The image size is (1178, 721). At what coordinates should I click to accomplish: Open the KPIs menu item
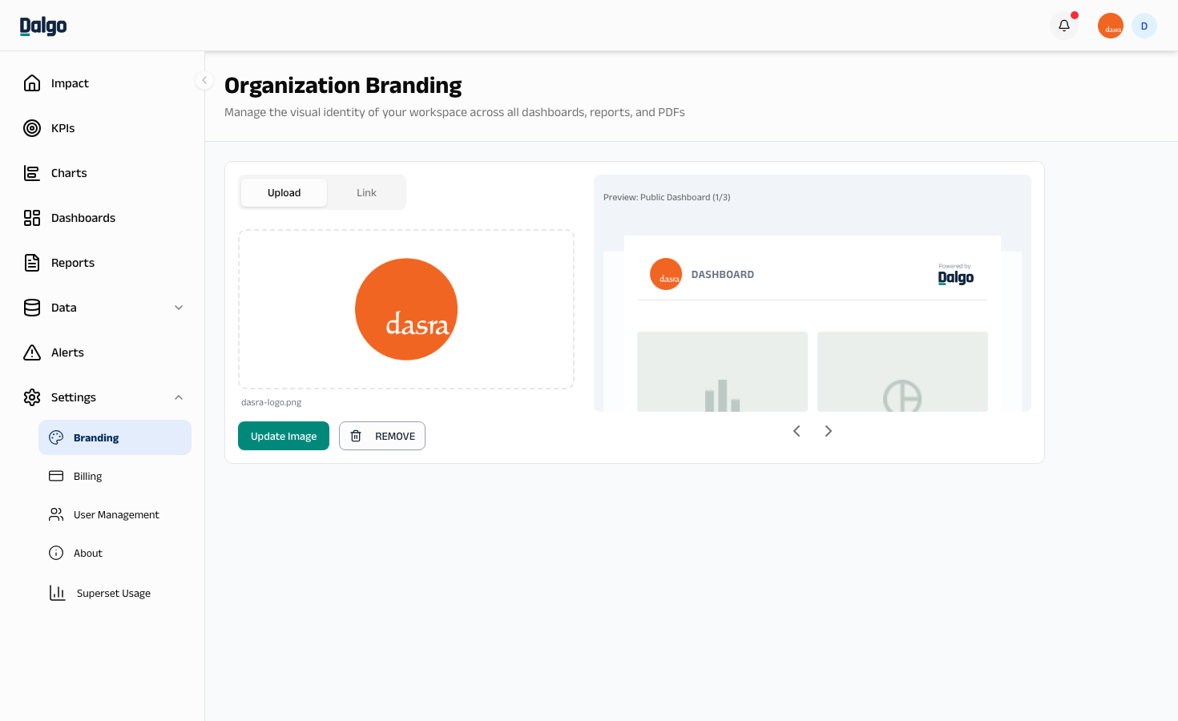[103, 128]
